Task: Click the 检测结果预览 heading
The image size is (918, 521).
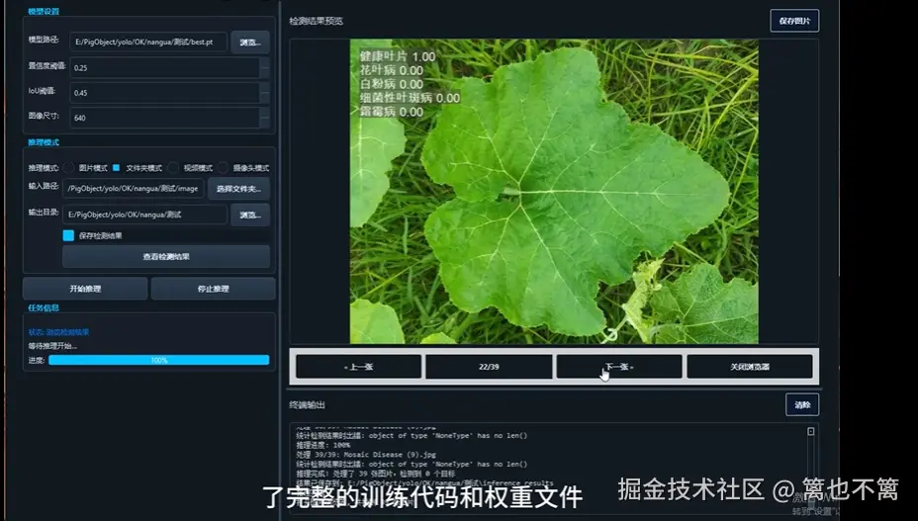Action: 317,21
